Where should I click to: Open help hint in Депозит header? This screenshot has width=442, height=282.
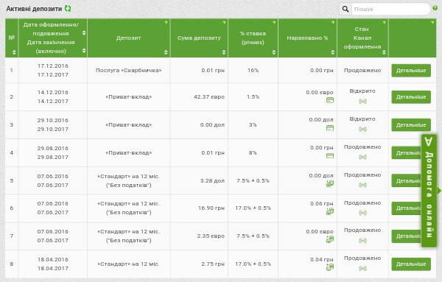166,23
